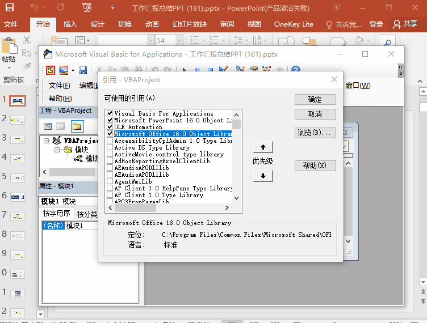The image size is (427, 323).
Task: Expand the paste options arrow under 粘贴
Action: tap(9, 67)
